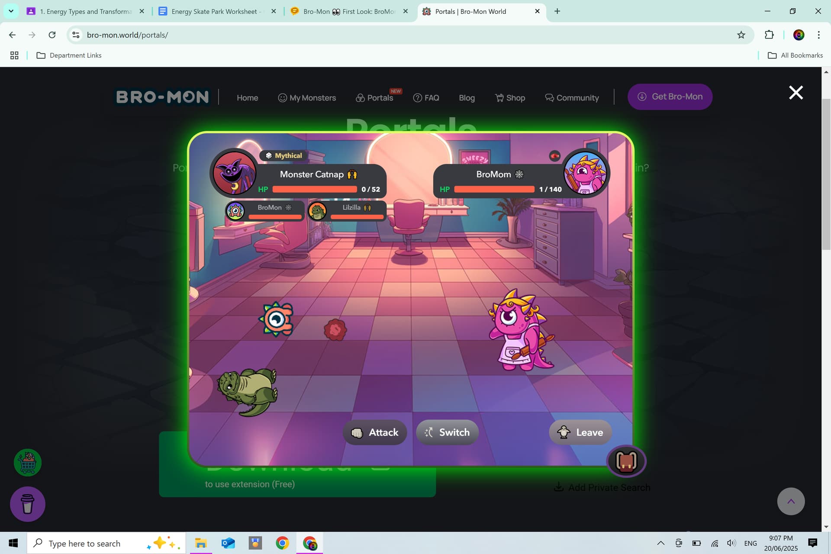
Task: Click the backpack inventory icon
Action: click(626, 461)
